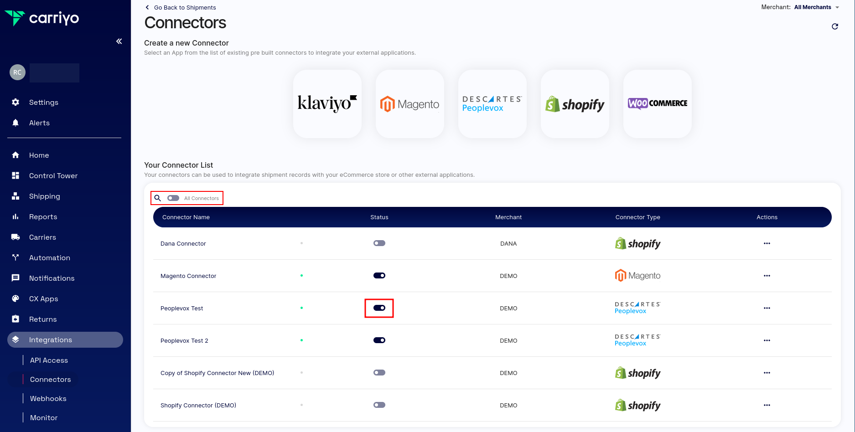Select API Access under Integrations
This screenshot has width=855, height=432.
pyautogui.click(x=49, y=360)
